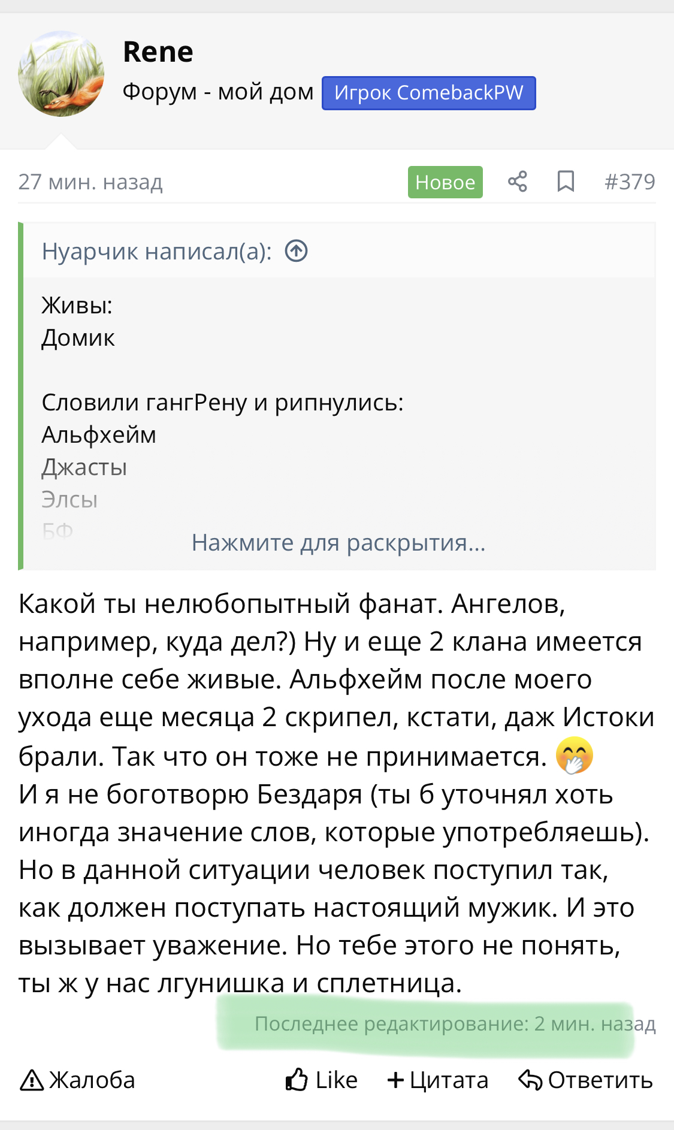
Task: Add the post to multi-quote with Цитата
Action: coord(449,1080)
